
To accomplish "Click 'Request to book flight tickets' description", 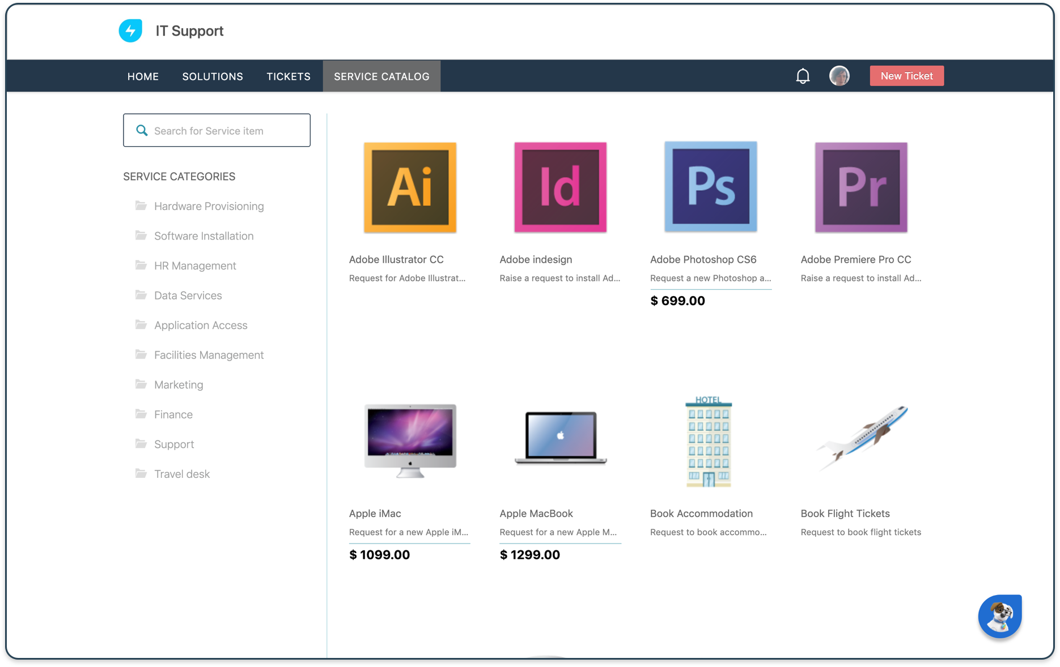I will click(860, 532).
